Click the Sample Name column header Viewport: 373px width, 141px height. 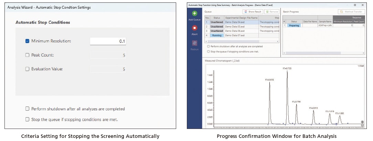325,21
